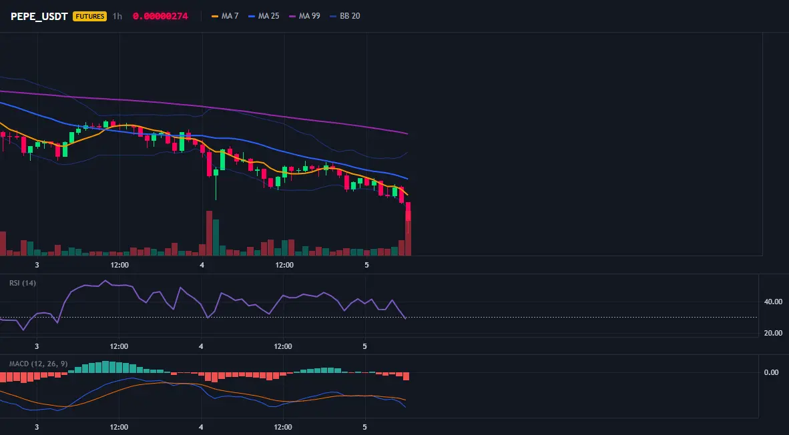Toggle the MA 25 legend item
Image resolution: width=789 pixels, height=435 pixels.
pos(264,16)
